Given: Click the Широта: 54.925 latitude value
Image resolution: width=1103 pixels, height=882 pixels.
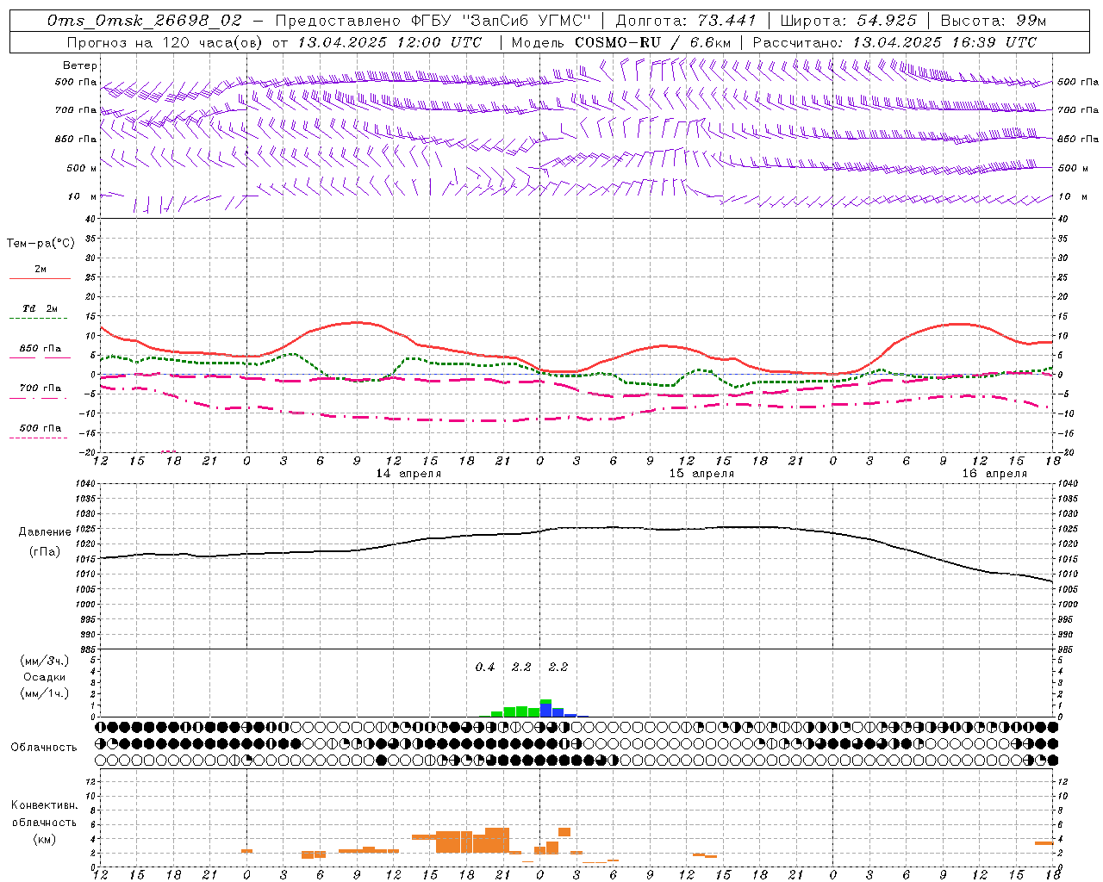Looking at the screenshot, I should pos(848,21).
